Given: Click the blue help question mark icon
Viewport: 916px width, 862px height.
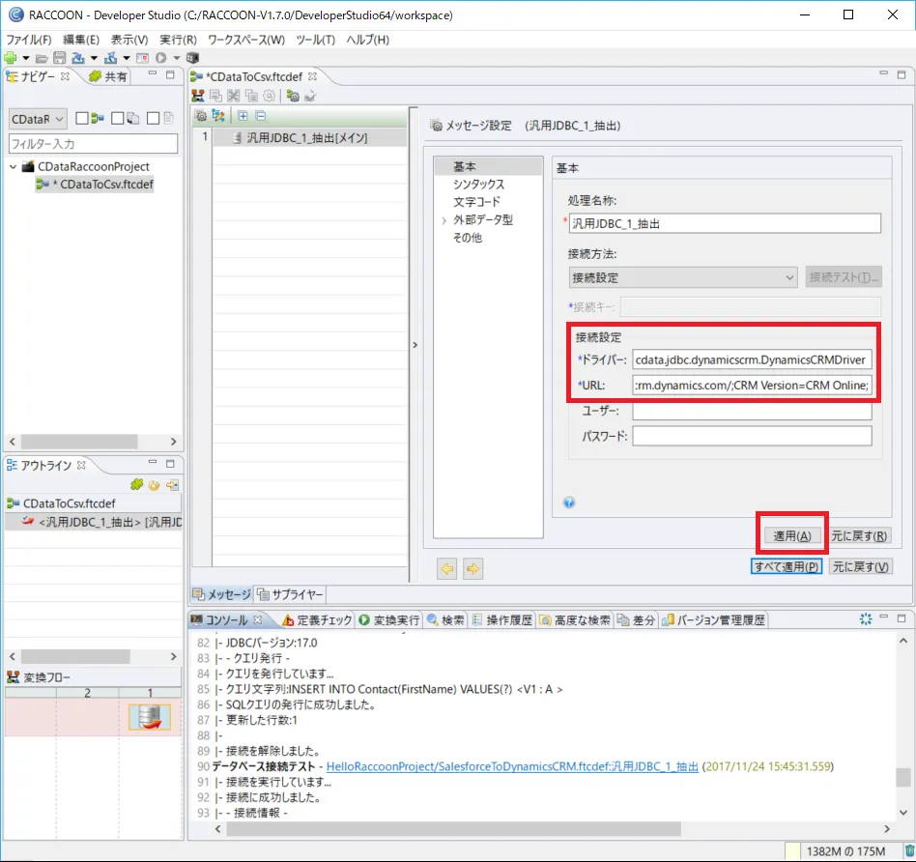Looking at the screenshot, I should [x=569, y=502].
